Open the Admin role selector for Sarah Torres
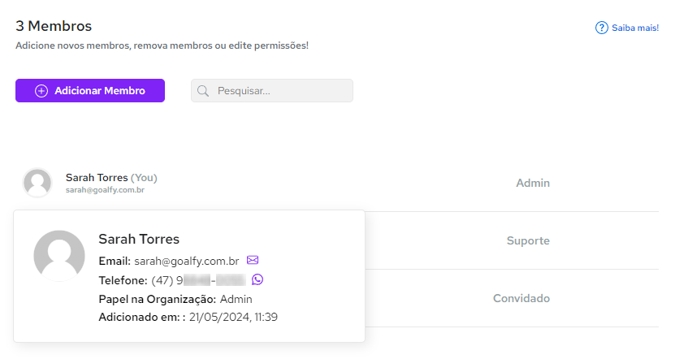This screenshot has height=359, width=688. (533, 183)
